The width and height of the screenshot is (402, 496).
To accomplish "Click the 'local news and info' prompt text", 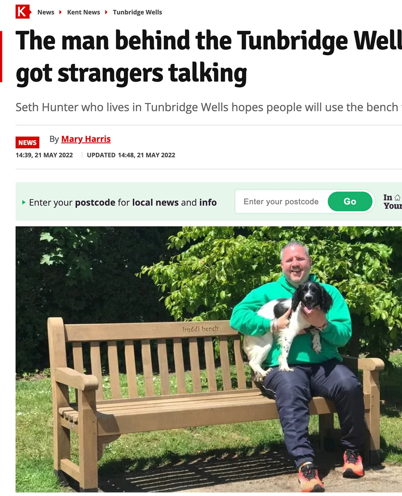I will click(x=175, y=202).
